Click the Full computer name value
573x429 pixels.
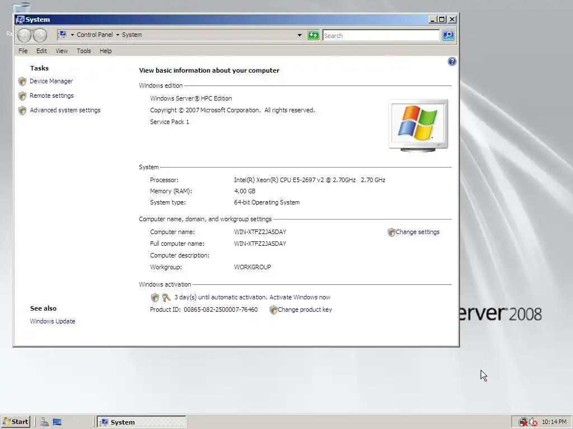(x=260, y=244)
